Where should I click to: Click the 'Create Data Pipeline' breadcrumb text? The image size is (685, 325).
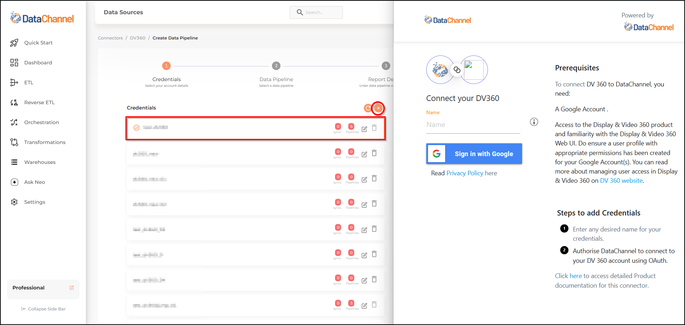pyautogui.click(x=175, y=38)
